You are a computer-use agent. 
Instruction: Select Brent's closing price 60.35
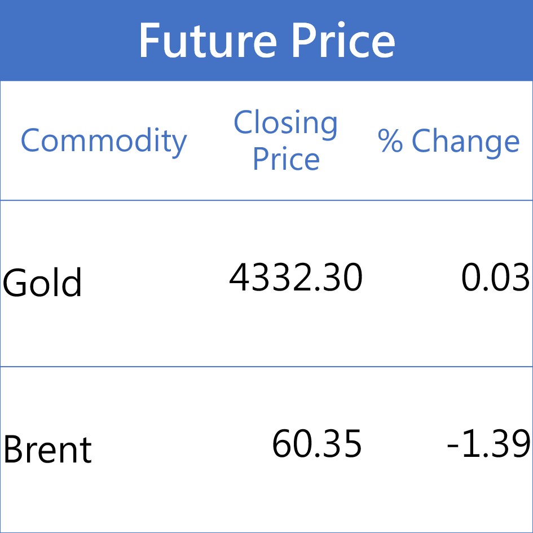pos(317,444)
